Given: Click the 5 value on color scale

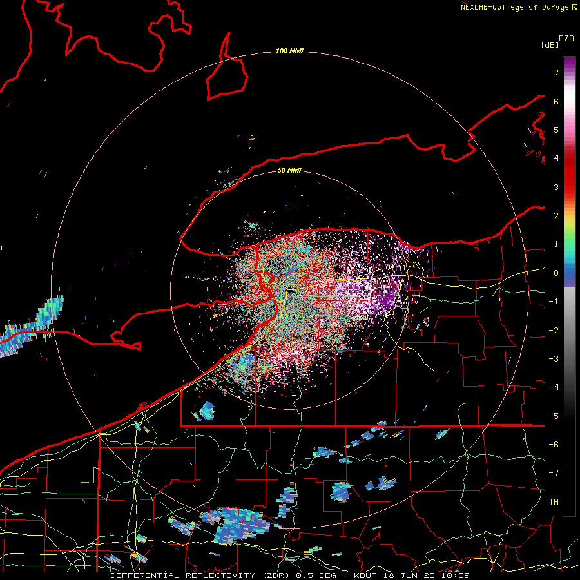Looking at the screenshot, I should [556, 130].
